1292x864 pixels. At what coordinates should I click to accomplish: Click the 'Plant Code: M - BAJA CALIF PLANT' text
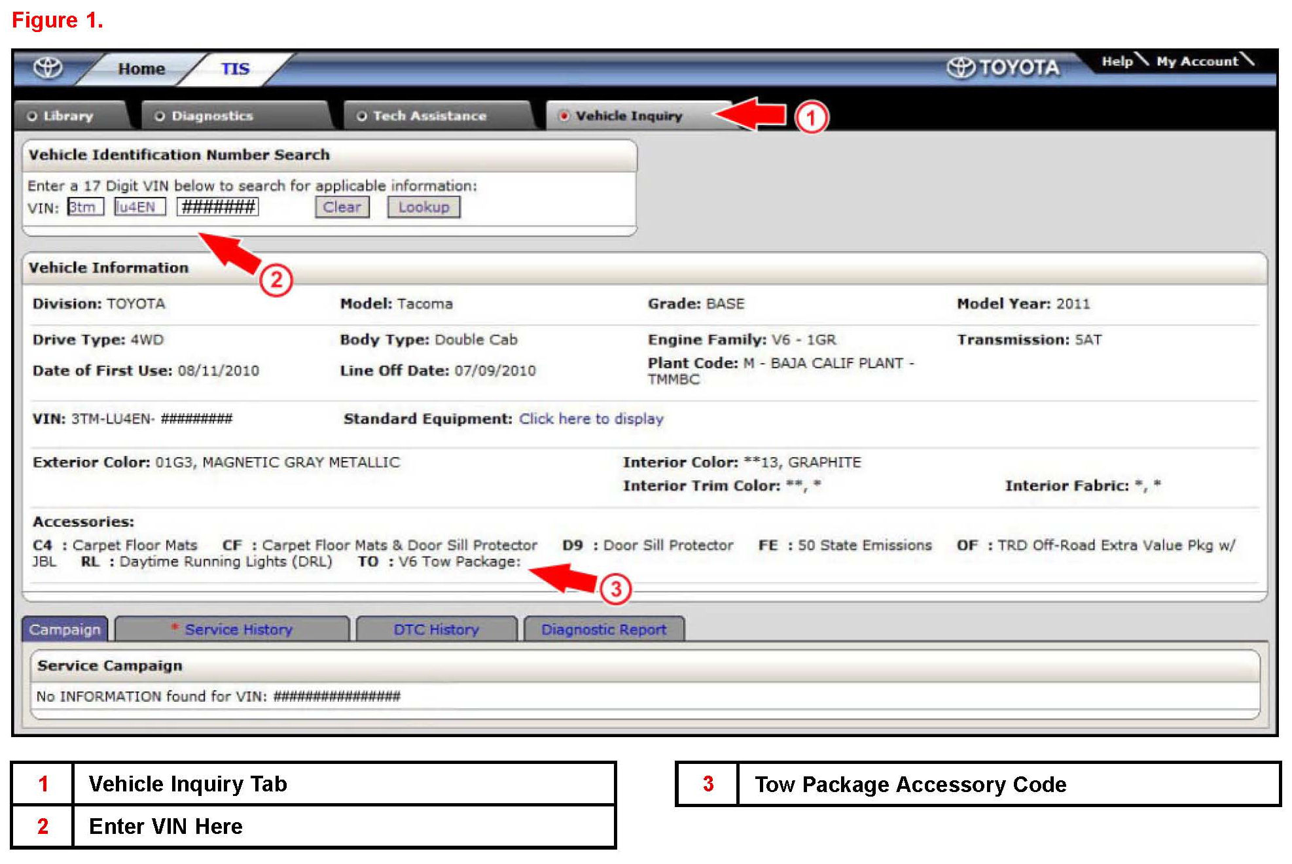pyautogui.click(x=781, y=371)
